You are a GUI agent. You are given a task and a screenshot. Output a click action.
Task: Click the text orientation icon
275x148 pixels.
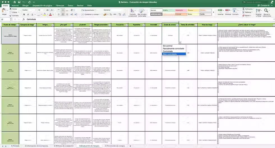coord(72,10)
